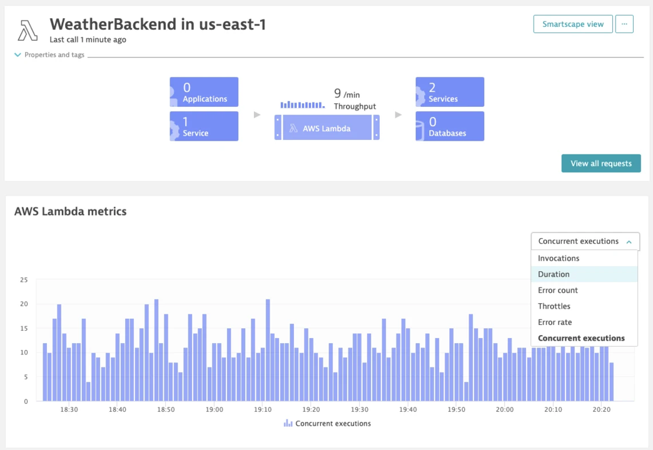
Task: Click the 2 Services tile
Action: coord(449,92)
